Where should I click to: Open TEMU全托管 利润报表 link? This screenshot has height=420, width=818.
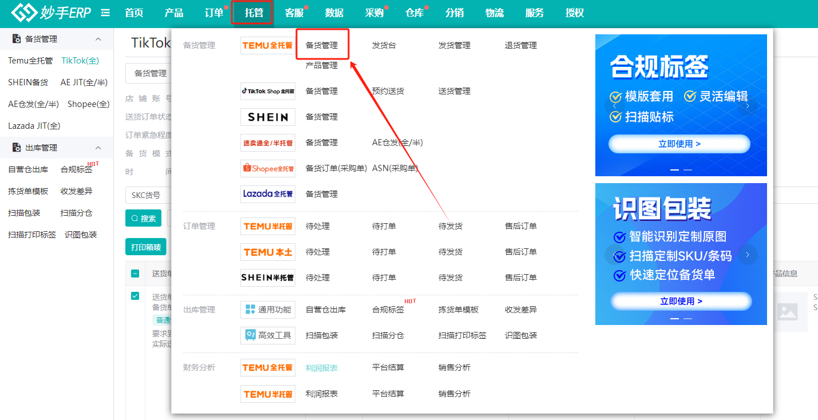click(x=322, y=368)
